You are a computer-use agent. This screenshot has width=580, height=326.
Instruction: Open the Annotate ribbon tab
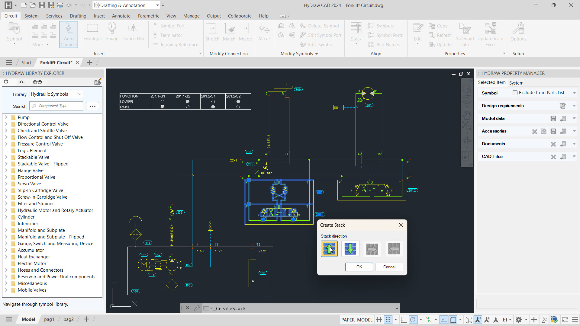[x=121, y=16]
